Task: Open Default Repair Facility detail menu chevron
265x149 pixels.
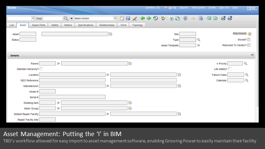Action: click(108, 114)
